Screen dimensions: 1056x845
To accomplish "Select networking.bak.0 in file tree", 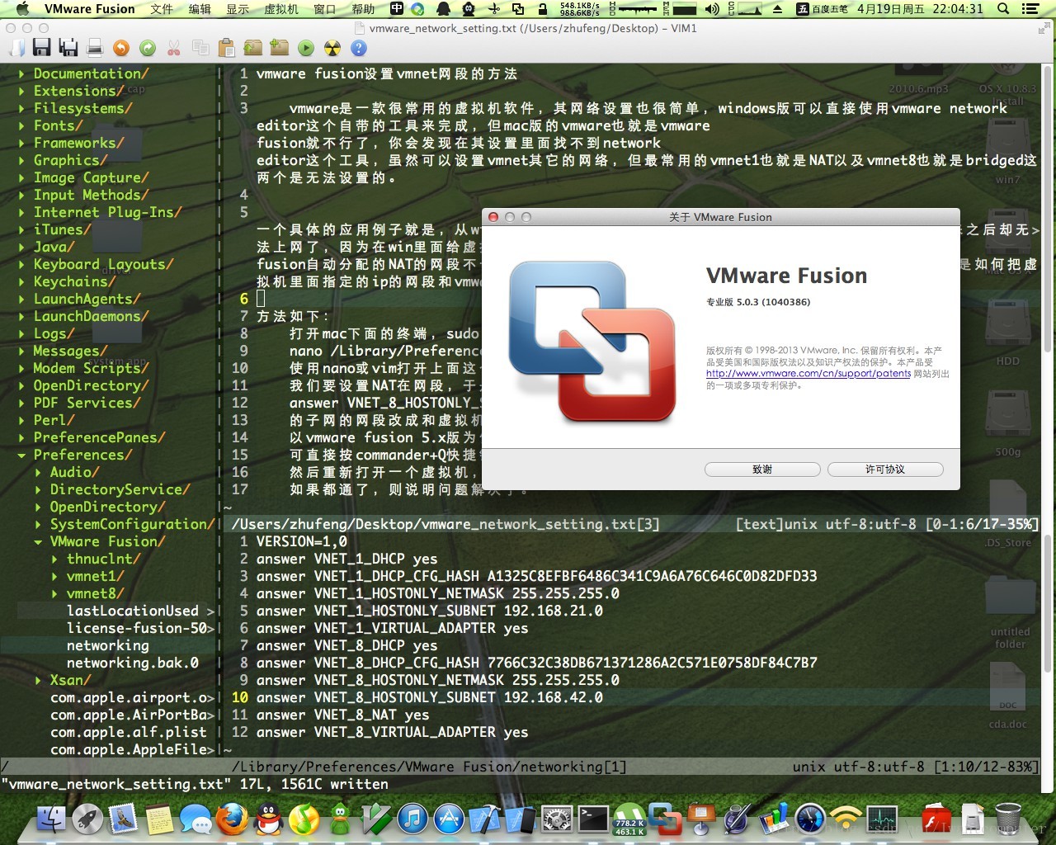I will point(133,663).
